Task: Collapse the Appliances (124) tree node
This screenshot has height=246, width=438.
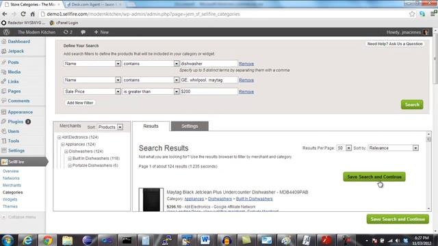Action: [x=63, y=144]
